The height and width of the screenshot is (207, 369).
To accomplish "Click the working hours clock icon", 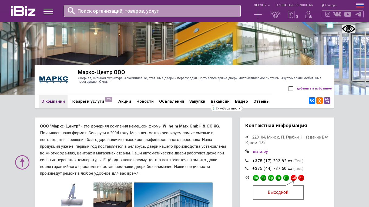I will (x=247, y=178).
